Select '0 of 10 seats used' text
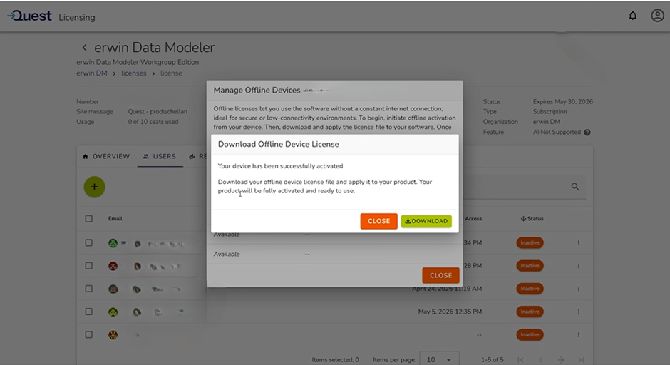This screenshot has width=670, height=365. [153, 122]
